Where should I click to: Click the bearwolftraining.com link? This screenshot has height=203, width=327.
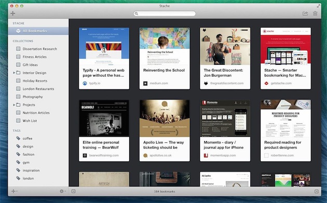click(x=104, y=155)
